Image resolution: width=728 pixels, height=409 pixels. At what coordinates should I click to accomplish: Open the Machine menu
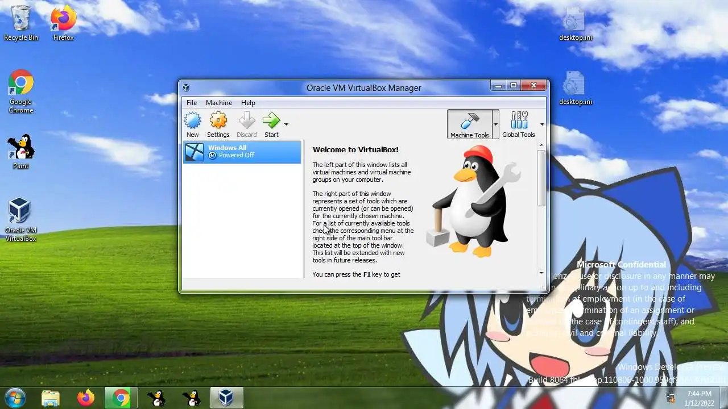click(219, 103)
